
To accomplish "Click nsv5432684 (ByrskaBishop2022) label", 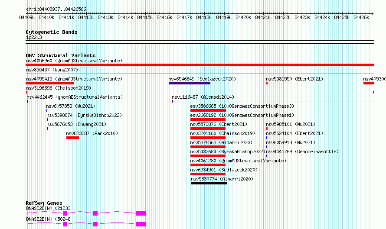I will (228, 152).
